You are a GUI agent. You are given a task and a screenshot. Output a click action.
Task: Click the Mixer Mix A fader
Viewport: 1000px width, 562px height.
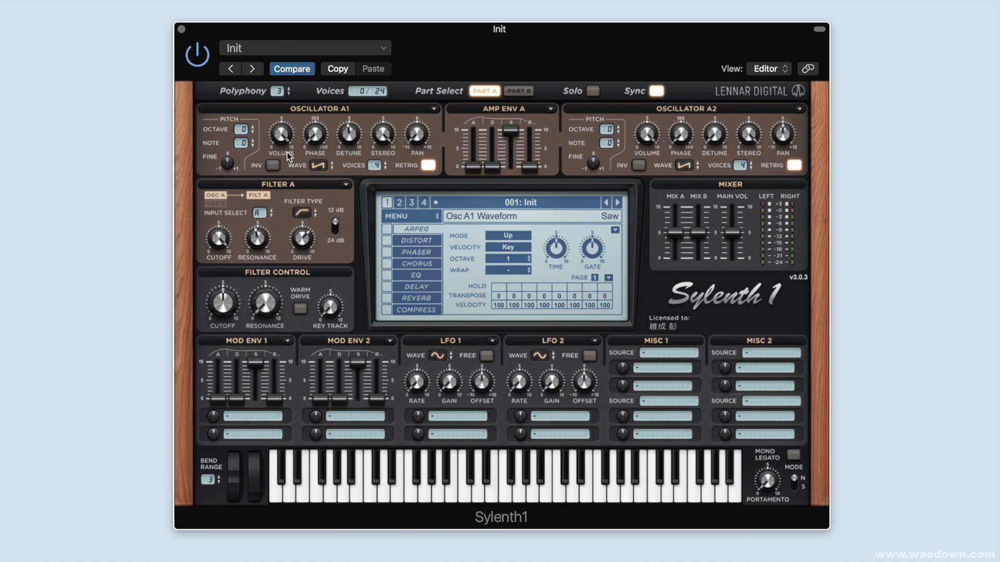tap(675, 233)
